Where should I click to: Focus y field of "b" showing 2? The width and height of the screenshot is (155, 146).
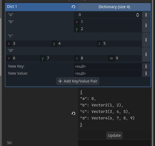(108, 29)
